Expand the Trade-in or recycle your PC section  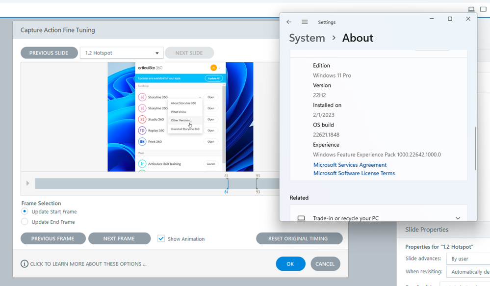(458, 218)
